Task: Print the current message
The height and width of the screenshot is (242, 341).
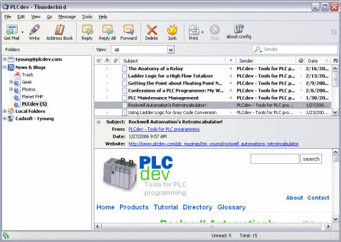Action: click(193, 32)
